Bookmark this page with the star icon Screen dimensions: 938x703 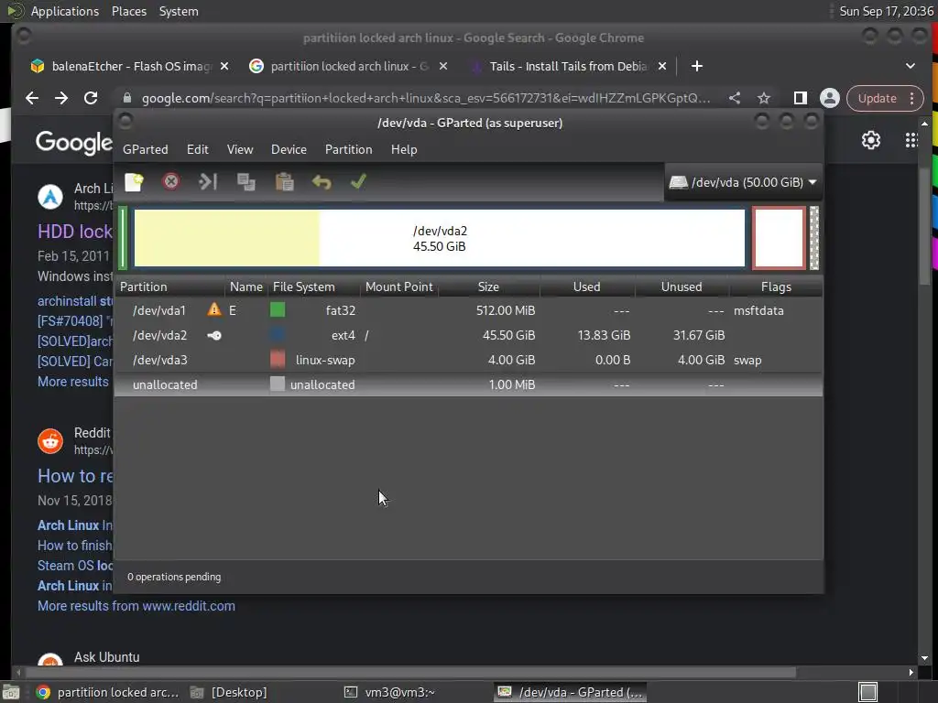click(x=764, y=98)
